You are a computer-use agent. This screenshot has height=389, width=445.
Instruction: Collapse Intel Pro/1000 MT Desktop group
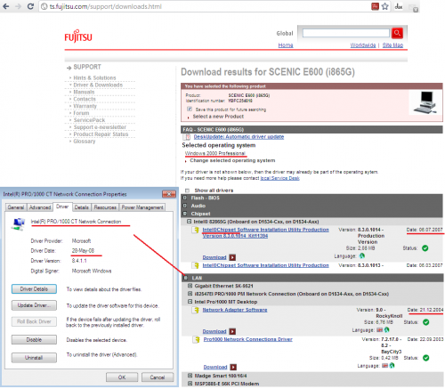(x=190, y=302)
